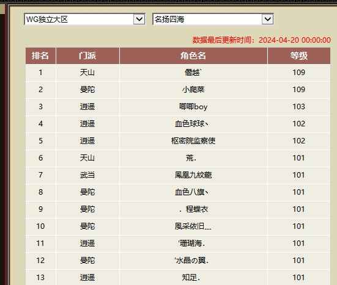The height and width of the screenshot is (285, 337).
Task: Click character 水晶の翼 in row 12
Action: (191, 261)
